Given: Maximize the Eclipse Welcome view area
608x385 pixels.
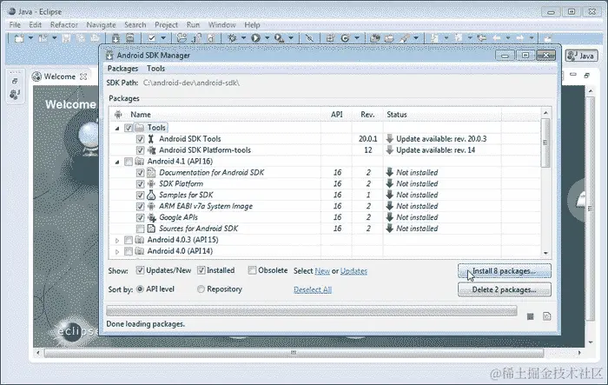Looking at the screenshot, I should click(x=586, y=75).
